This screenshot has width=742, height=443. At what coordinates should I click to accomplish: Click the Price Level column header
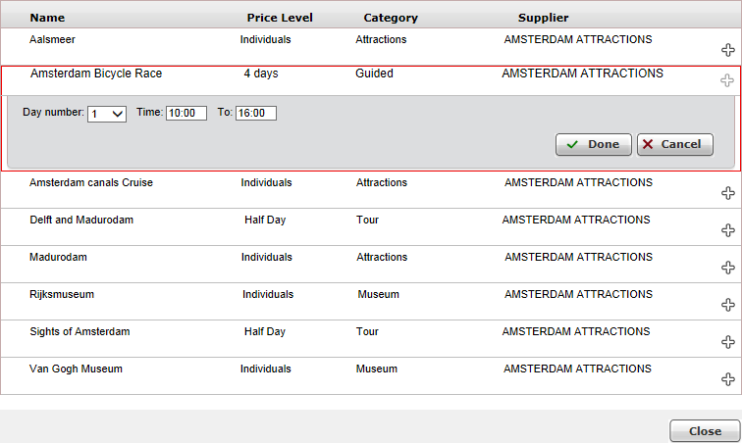280,18
